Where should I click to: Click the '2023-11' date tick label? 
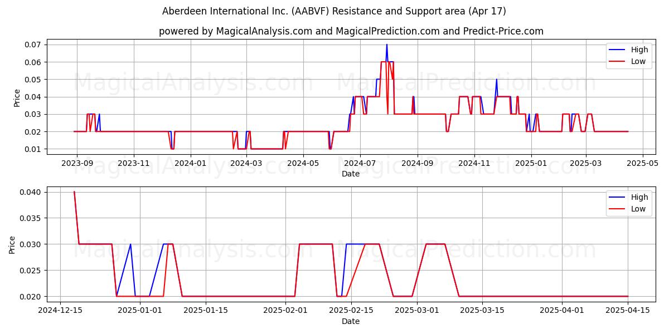(134, 164)
